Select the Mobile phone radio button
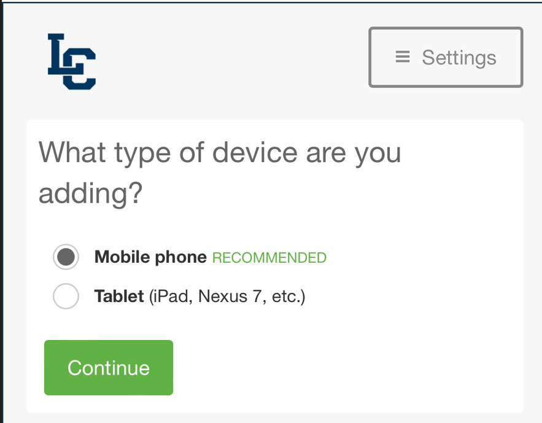This screenshot has width=542, height=423. point(66,257)
